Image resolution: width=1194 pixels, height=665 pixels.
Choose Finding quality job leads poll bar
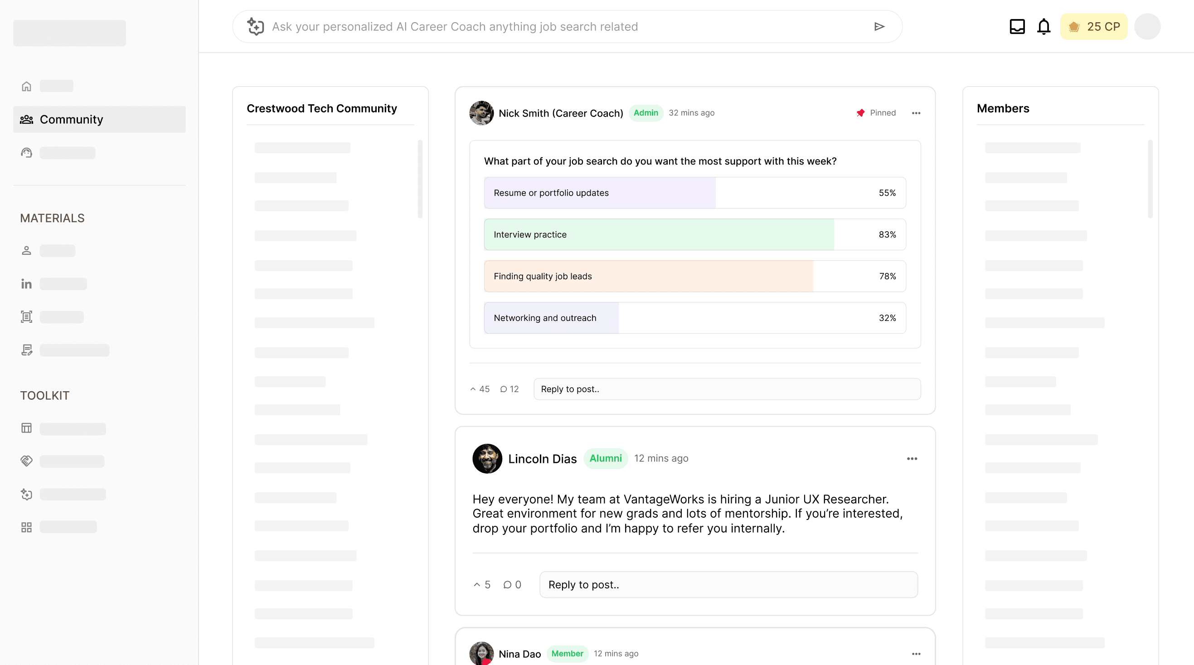tap(694, 276)
